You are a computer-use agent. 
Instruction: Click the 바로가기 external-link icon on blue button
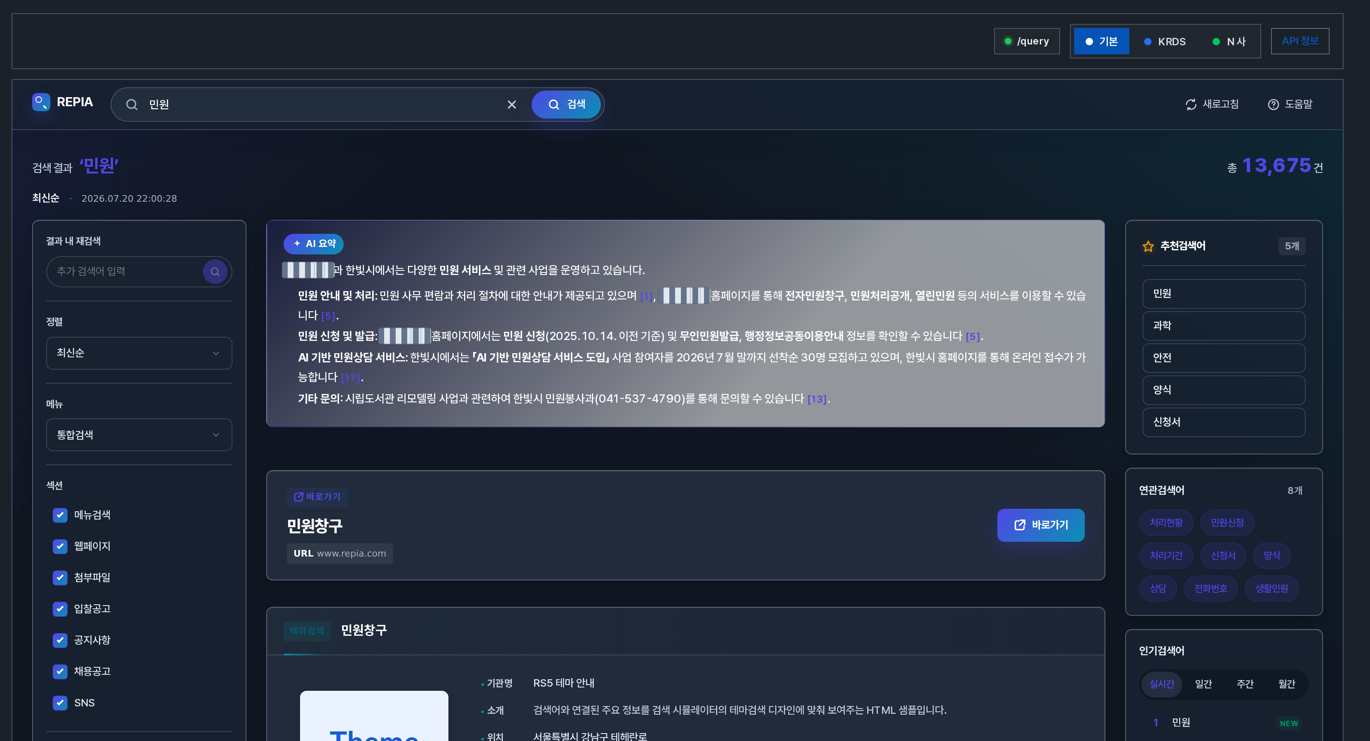(x=1020, y=525)
